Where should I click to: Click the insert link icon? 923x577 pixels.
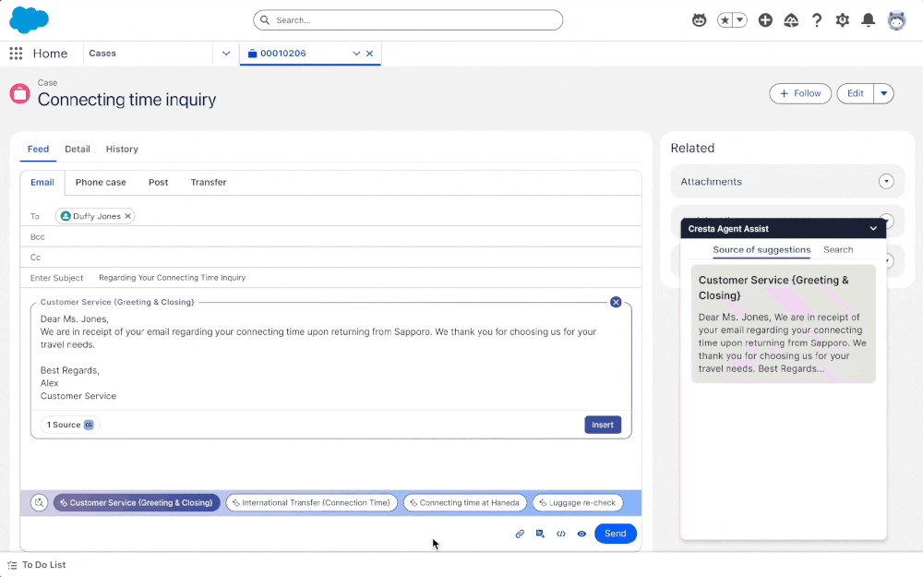[x=520, y=534]
